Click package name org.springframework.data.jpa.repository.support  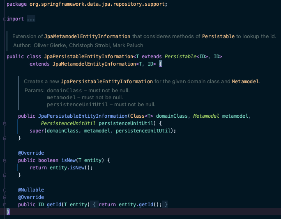(x=97, y=4)
